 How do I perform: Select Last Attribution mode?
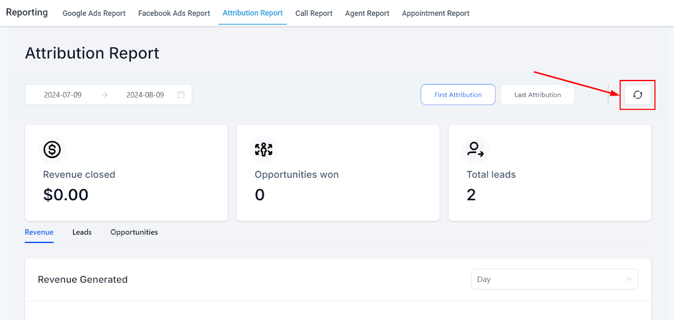pyautogui.click(x=538, y=95)
